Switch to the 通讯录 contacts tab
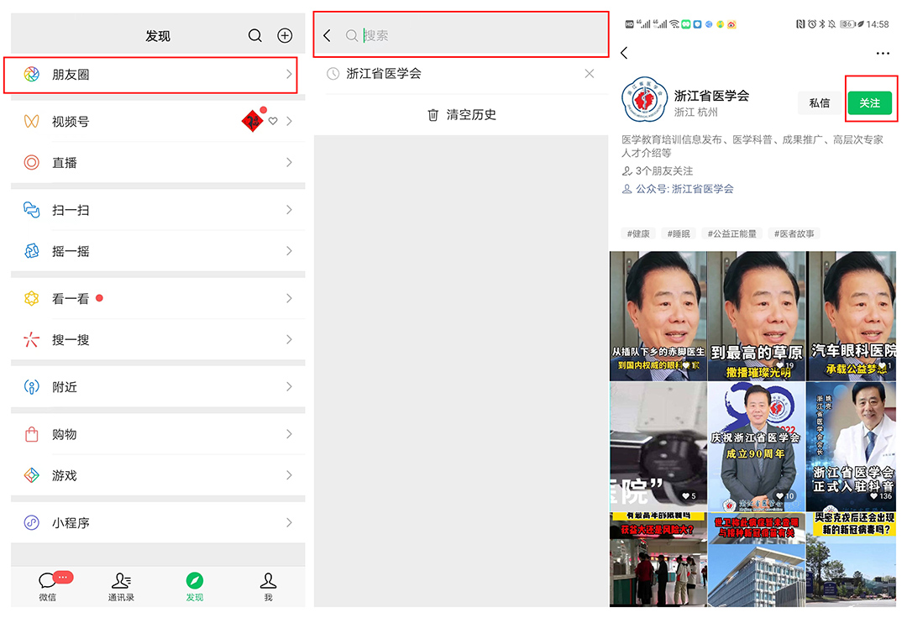 coord(121,586)
